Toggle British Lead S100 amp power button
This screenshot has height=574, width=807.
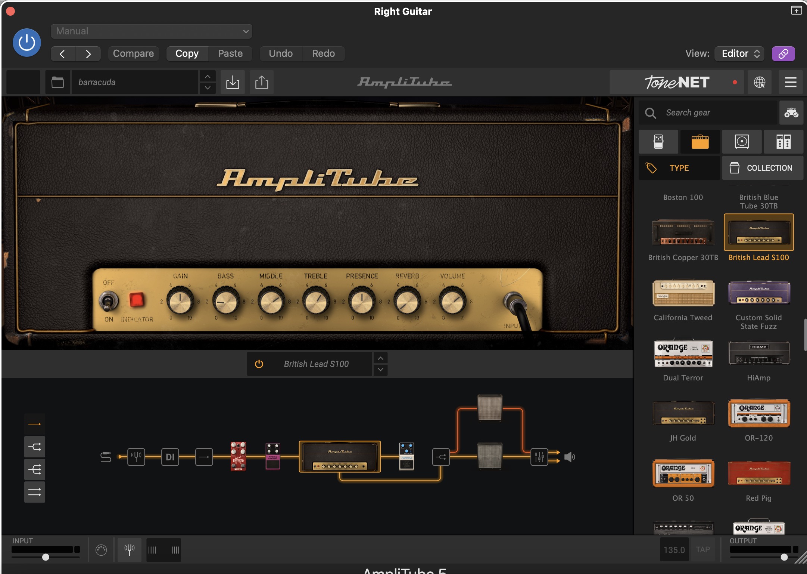(259, 364)
